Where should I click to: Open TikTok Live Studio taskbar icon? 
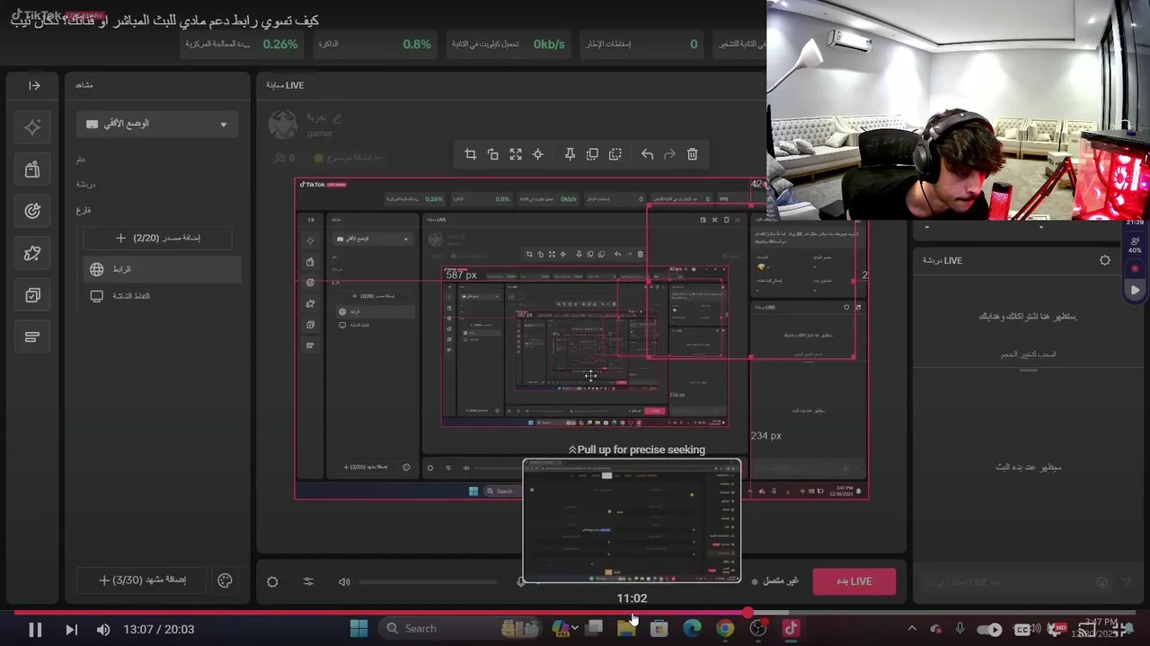pyautogui.click(x=791, y=628)
